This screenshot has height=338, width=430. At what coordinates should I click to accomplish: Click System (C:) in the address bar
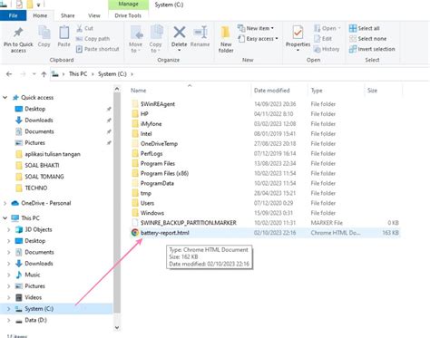[x=112, y=74]
